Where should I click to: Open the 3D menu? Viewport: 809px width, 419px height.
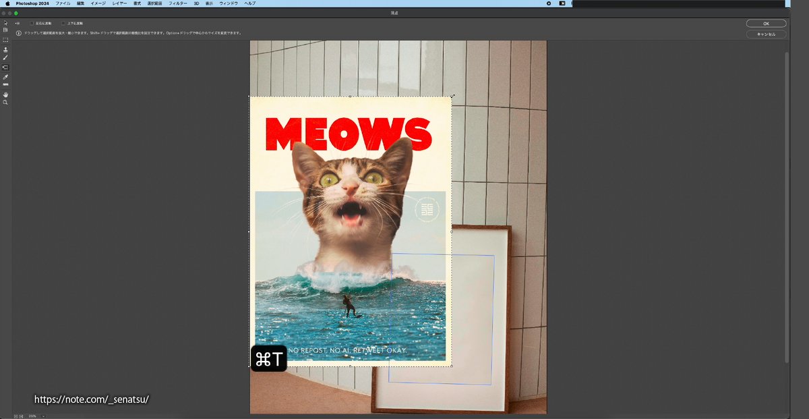pyautogui.click(x=197, y=3)
